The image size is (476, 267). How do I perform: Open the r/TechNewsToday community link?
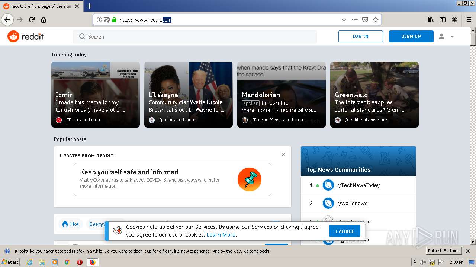pos(358,185)
